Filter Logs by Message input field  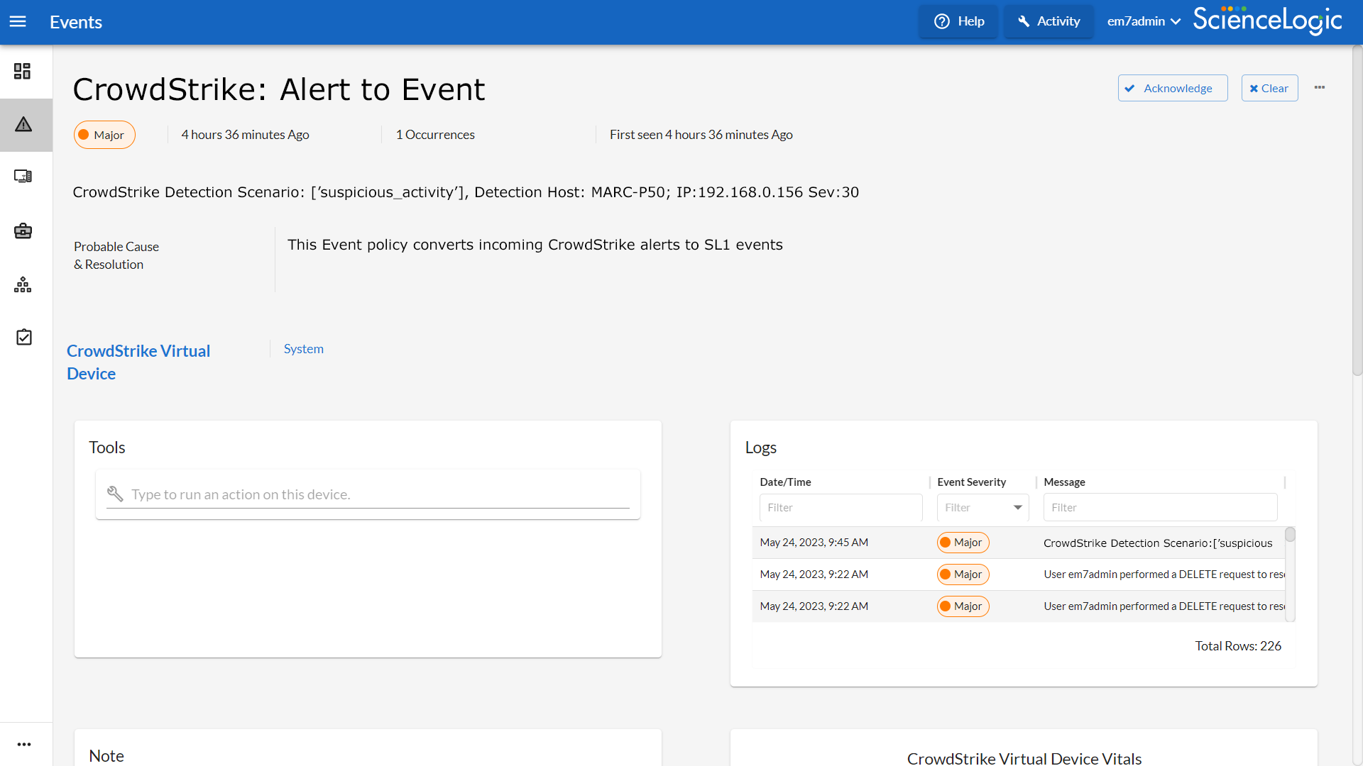click(1161, 507)
